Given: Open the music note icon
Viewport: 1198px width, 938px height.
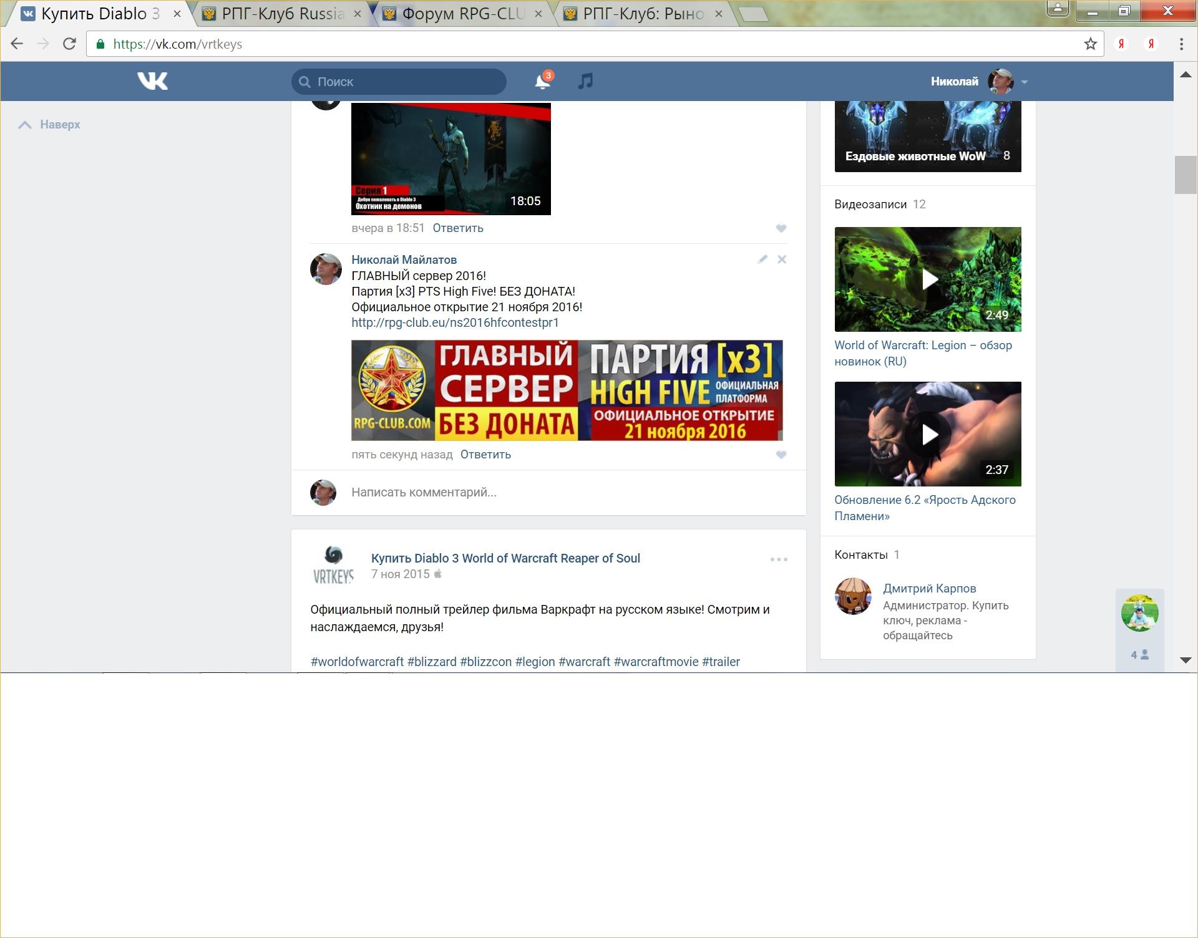Looking at the screenshot, I should coord(585,81).
